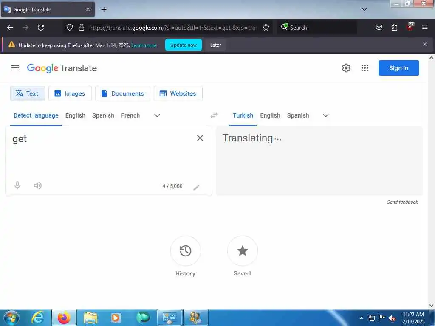Go back with the Firefox back arrow
The image size is (435, 326).
(x=10, y=28)
